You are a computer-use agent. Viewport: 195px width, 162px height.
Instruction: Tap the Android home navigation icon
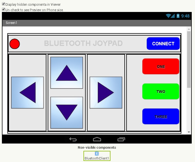[x=97, y=139]
